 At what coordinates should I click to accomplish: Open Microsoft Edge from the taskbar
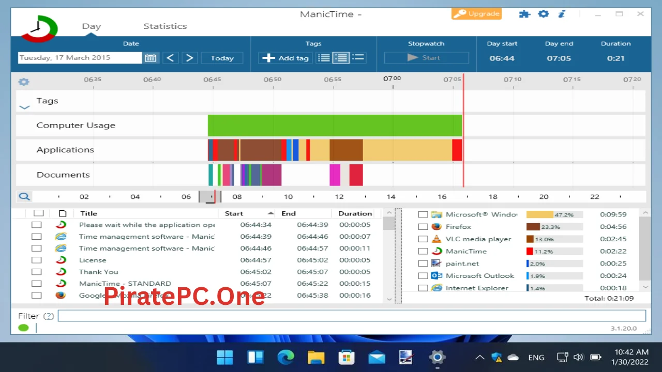[x=285, y=357]
